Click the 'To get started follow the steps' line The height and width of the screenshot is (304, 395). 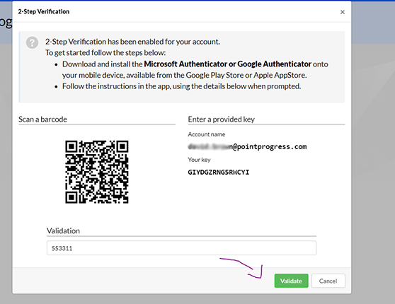click(105, 52)
